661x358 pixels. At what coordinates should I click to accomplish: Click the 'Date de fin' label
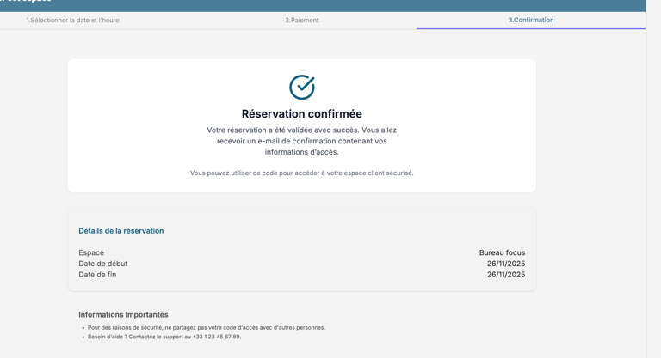coord(97,275)
